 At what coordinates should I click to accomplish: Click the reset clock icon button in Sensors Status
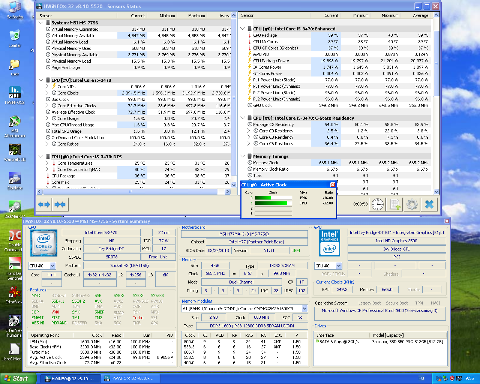[377, 204]
